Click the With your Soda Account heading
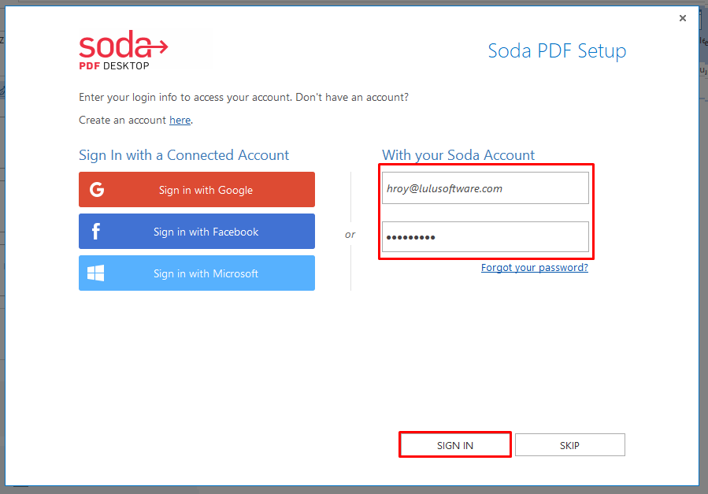This screenshot has width=708, height=494. click(458, 155)
